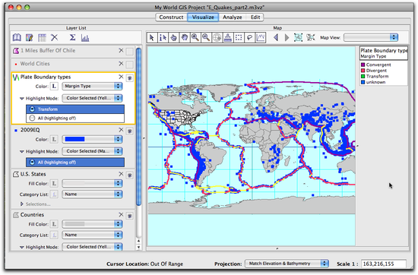The height and width of the screenshot is (275, 418).
Task: Open the U.S. States fill color swatch
Action: (x=92, y=183)
